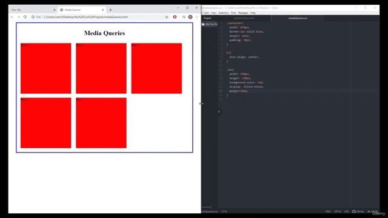Click the .container selector line

coord(235,23)
